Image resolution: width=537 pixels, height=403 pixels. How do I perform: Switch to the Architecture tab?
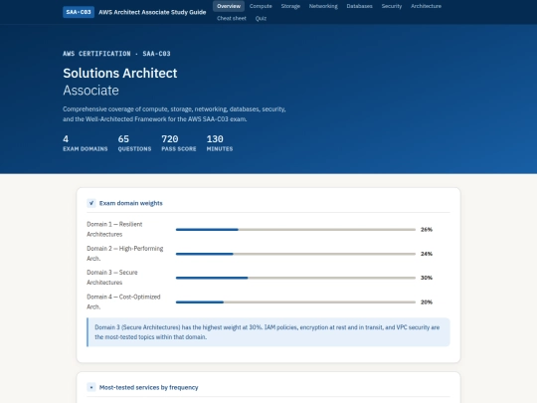point(426,6)
